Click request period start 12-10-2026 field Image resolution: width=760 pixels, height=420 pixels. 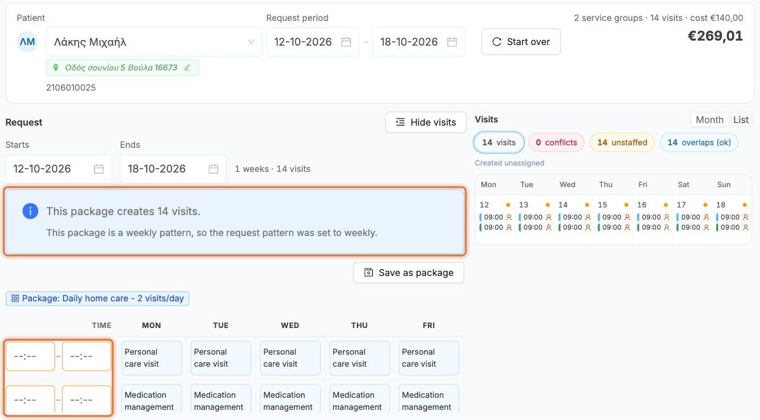(312, 42)
